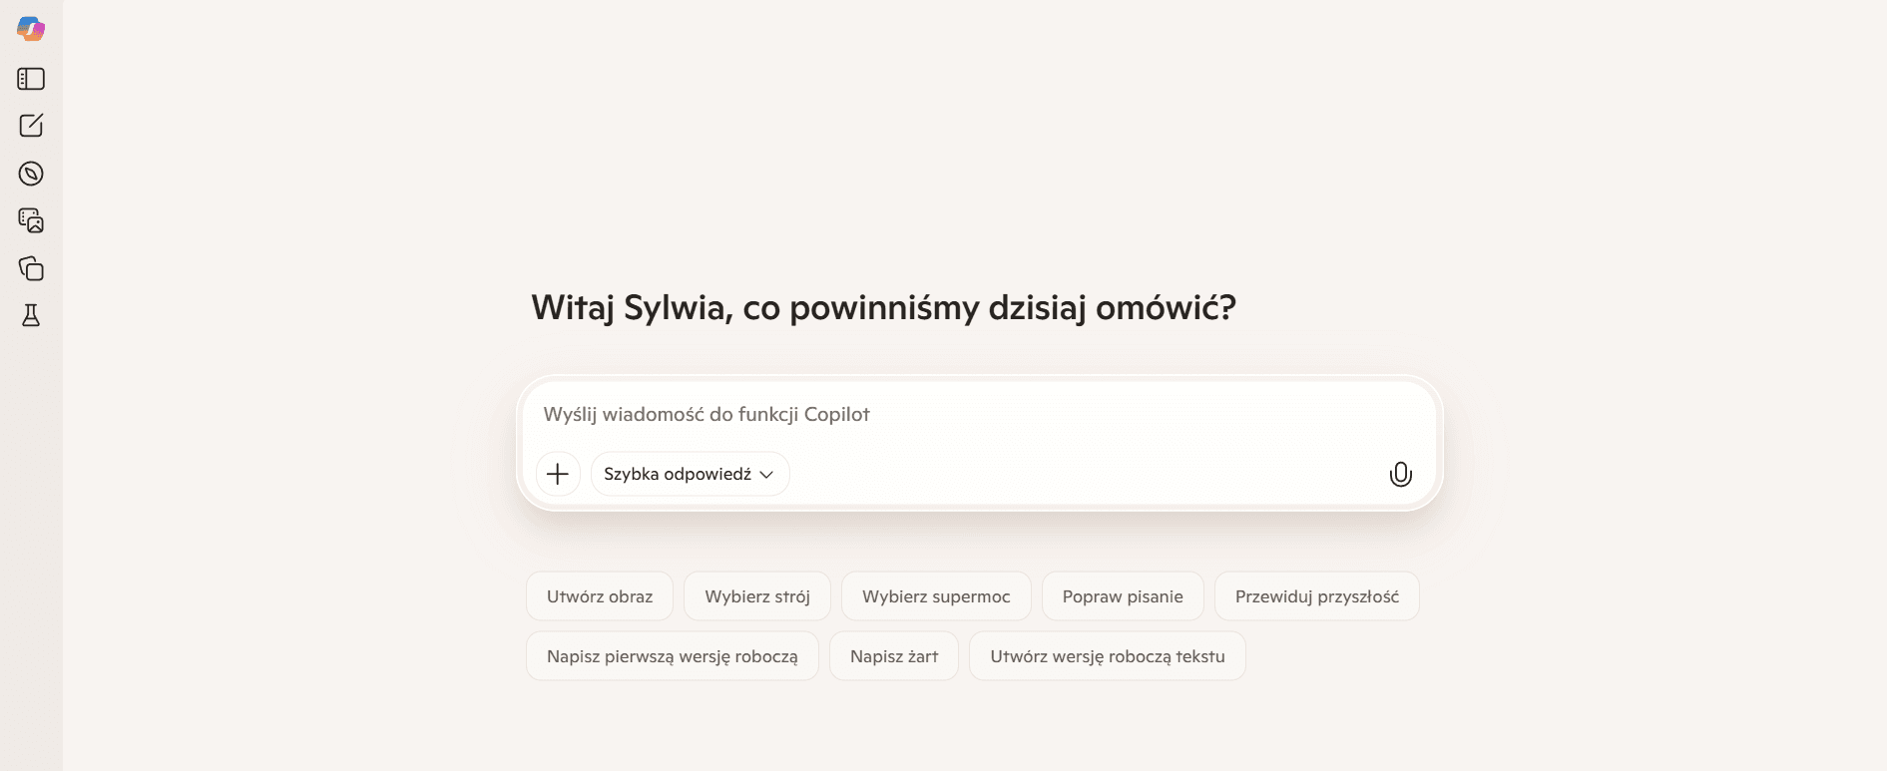The height and width of the screenshot is (771, 1887).
Task: Choose the Wybierz strój prompt
Action: [756, 595]
